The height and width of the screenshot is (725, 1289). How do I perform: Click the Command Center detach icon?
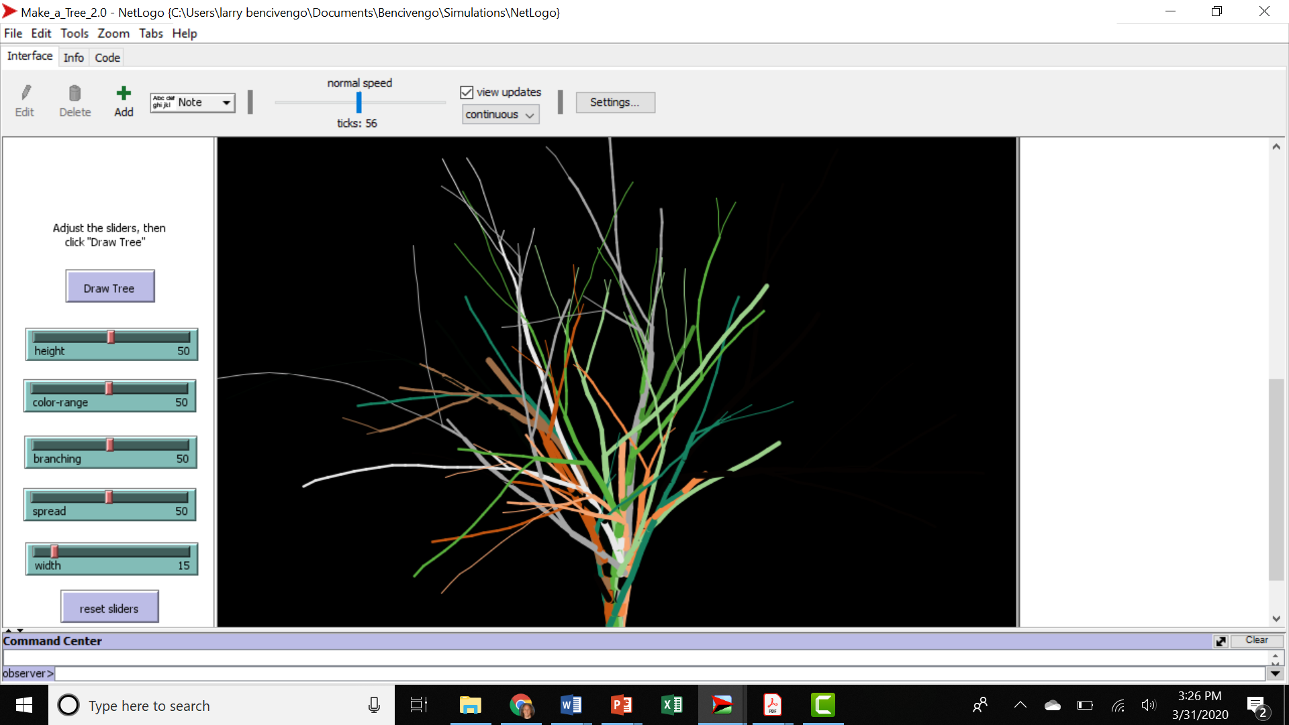1221,641
